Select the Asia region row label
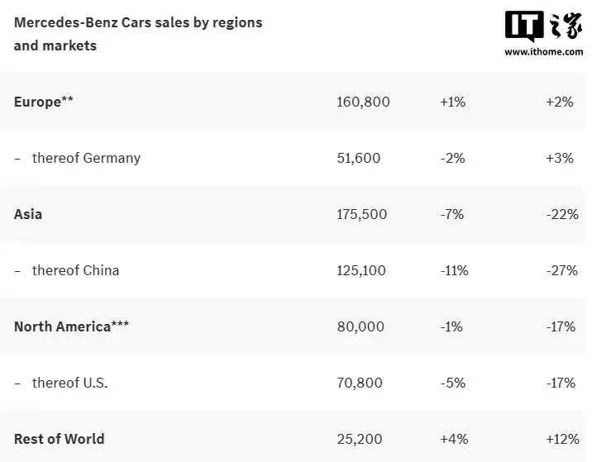Screen dimensions: 592x462 (28, 214)
